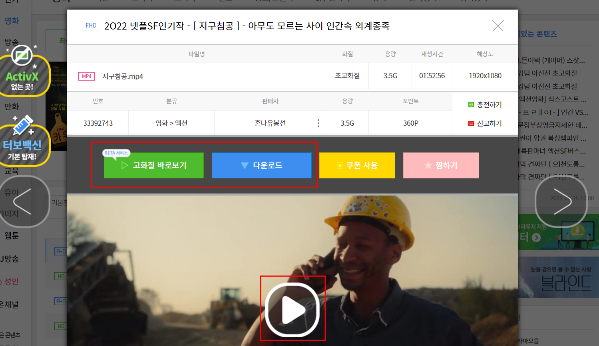Click the red icon beside 신고하기
The height and width of the screenshot is (346, 599).
[x=471, y=124]
